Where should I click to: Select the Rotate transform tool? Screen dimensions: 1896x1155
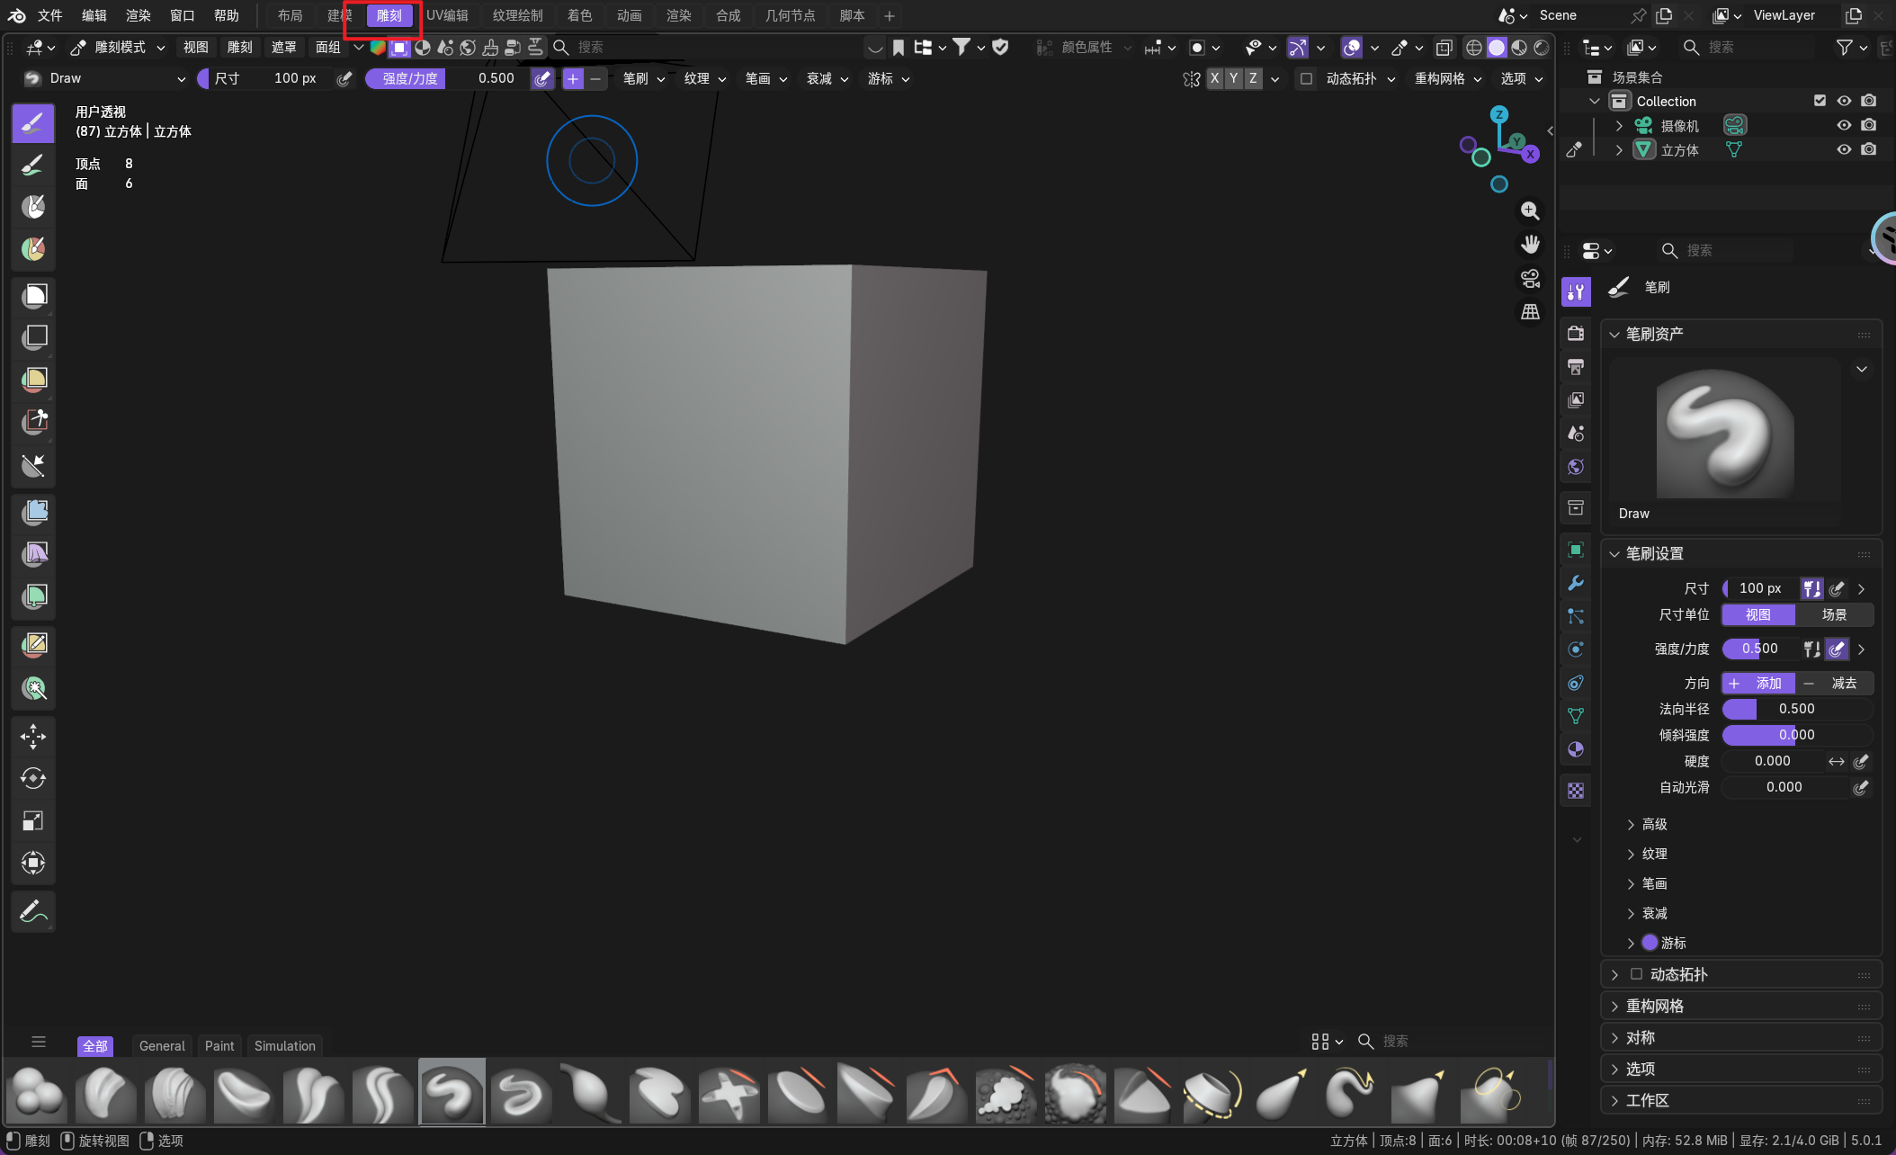pyautogui.click(x=33, y=778)
